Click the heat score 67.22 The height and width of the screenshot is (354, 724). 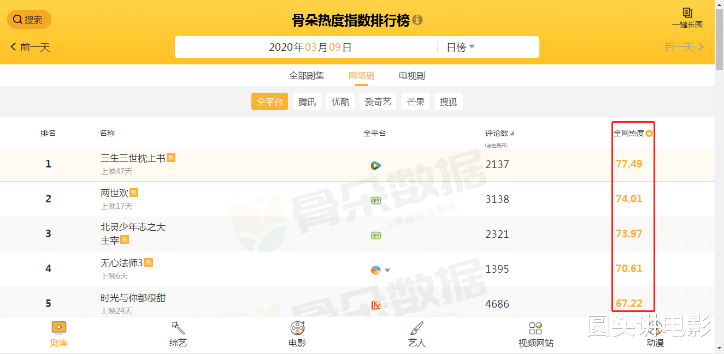pos(629,303)
